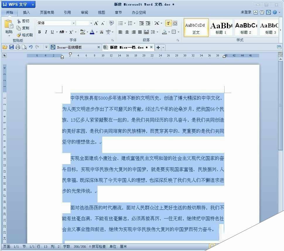Select the 引用 ribbon tab
This screenshot has width=284, height=251.
[x=67, y=13]
